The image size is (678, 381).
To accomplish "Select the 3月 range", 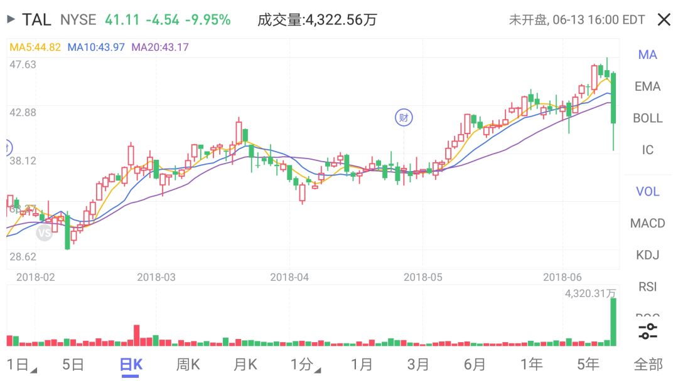I will point(418,365).
